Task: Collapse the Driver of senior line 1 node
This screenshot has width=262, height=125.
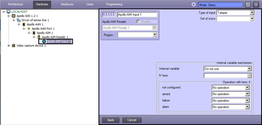Action: point(14,20)
